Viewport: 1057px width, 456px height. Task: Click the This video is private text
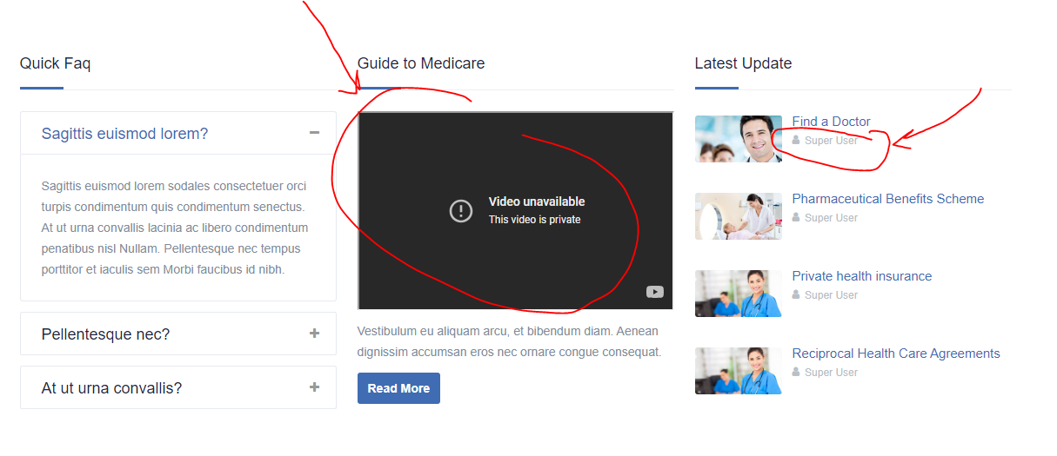(534, 220)
